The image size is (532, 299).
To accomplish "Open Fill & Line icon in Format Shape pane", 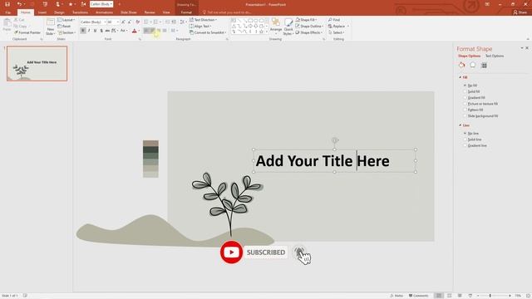I will click(x=462, y=65).
